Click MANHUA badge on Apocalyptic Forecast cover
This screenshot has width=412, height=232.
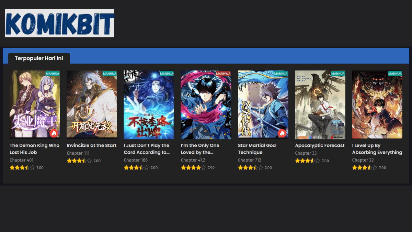[x=338, y=74]
